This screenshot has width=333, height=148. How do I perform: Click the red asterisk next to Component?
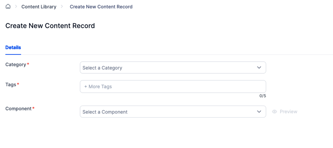(33, 108)
